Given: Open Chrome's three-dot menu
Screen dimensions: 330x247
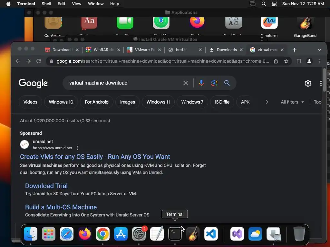Looking at the screenshot, I should [320, 61].
